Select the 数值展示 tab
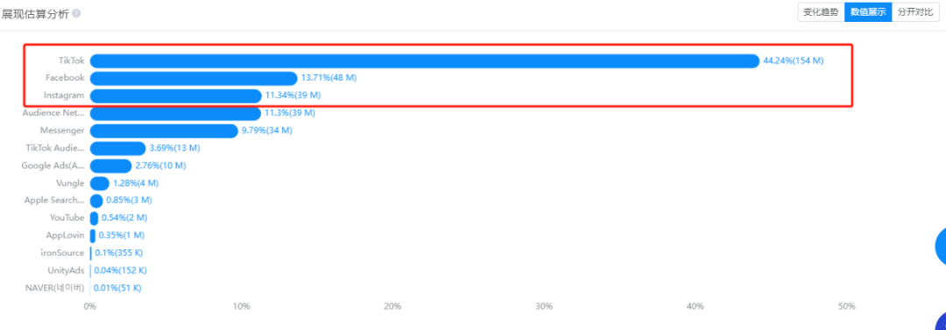 [868, 12]
